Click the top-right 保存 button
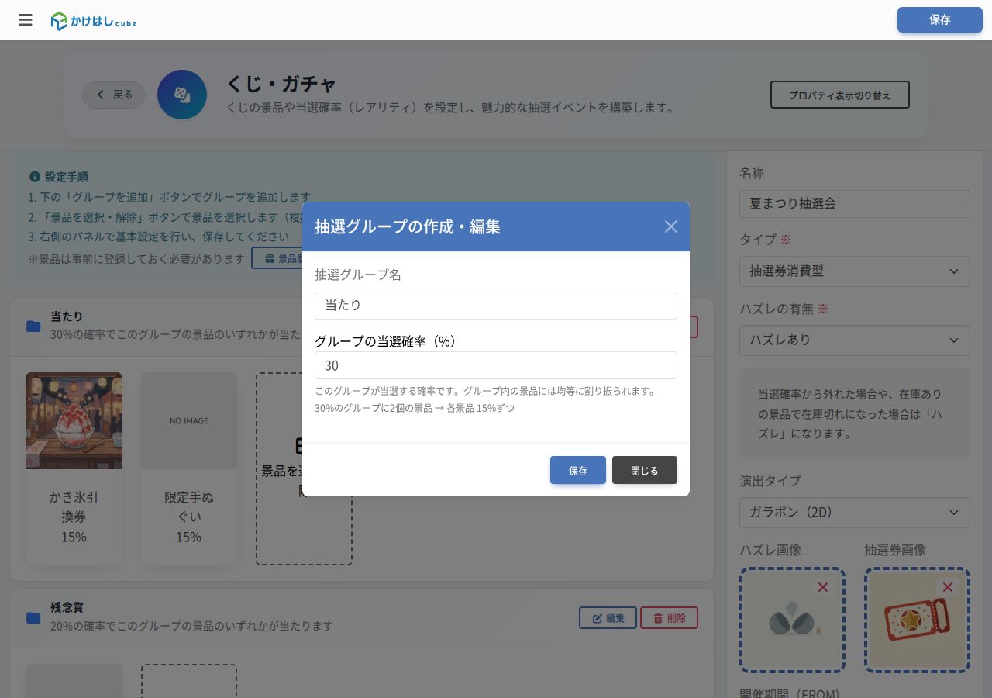 [940, 20]
